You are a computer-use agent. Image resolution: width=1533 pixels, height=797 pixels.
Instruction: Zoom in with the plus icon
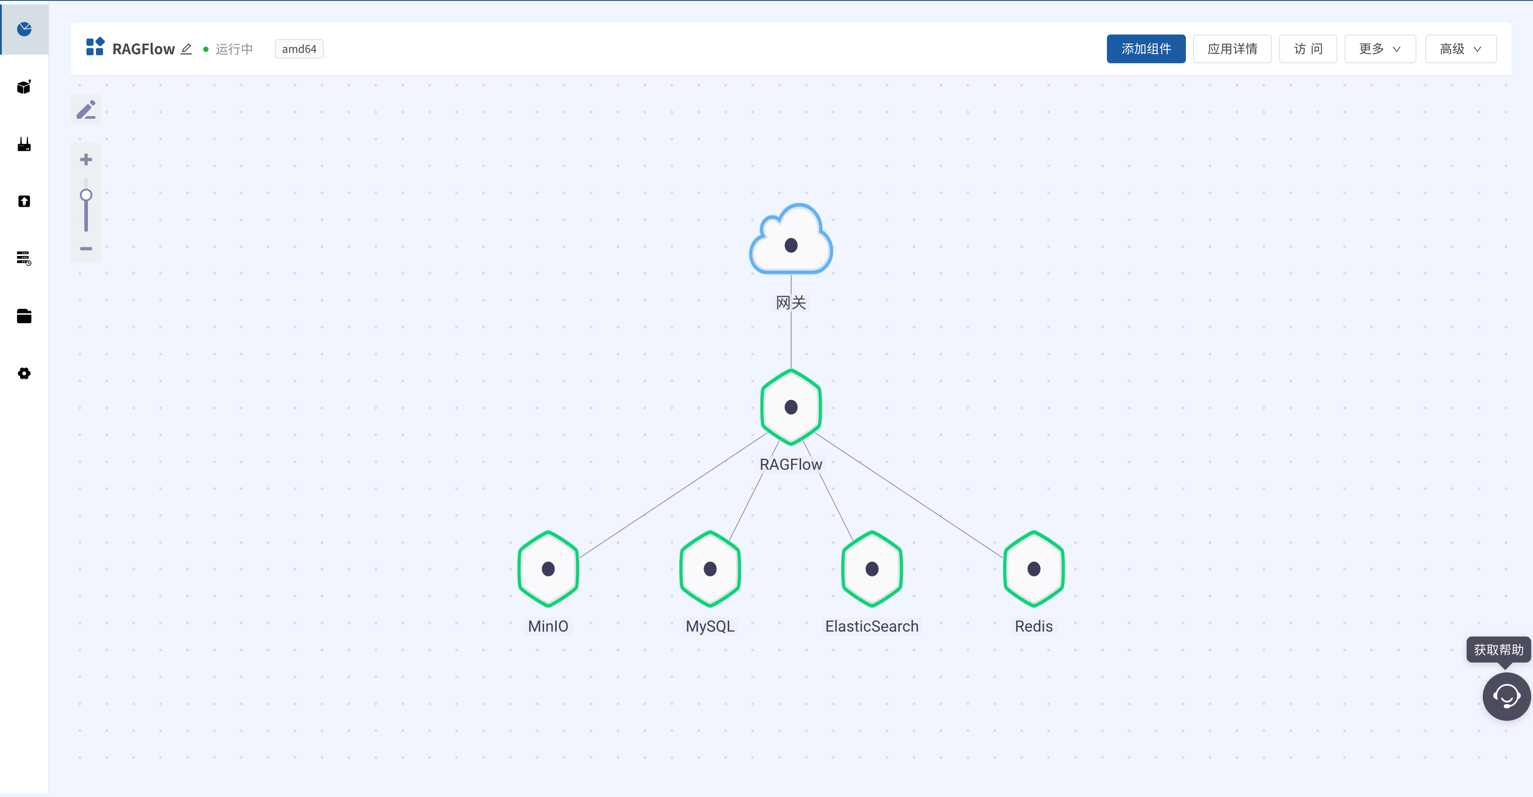tap(86, 160)
